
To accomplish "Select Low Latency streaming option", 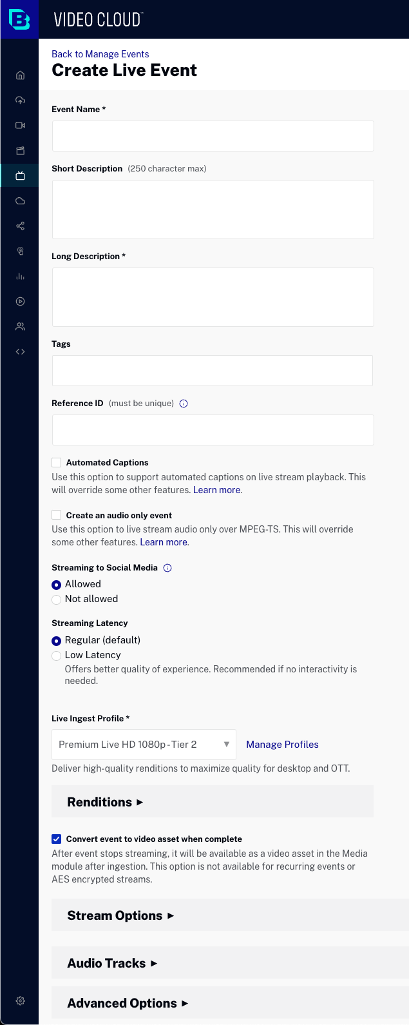I will coord(56,655).
